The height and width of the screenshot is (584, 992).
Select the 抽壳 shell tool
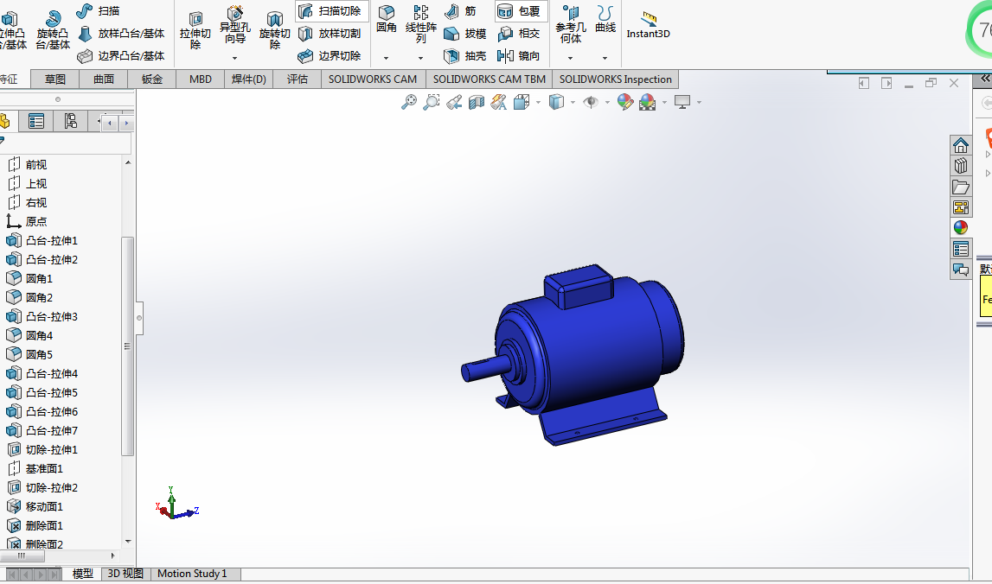click(465, 55)
